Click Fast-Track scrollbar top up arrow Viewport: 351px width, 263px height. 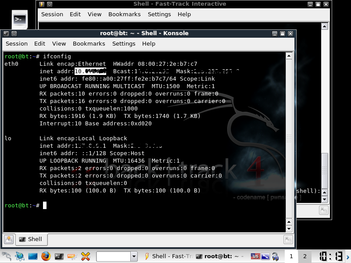(x=325, y=26)
